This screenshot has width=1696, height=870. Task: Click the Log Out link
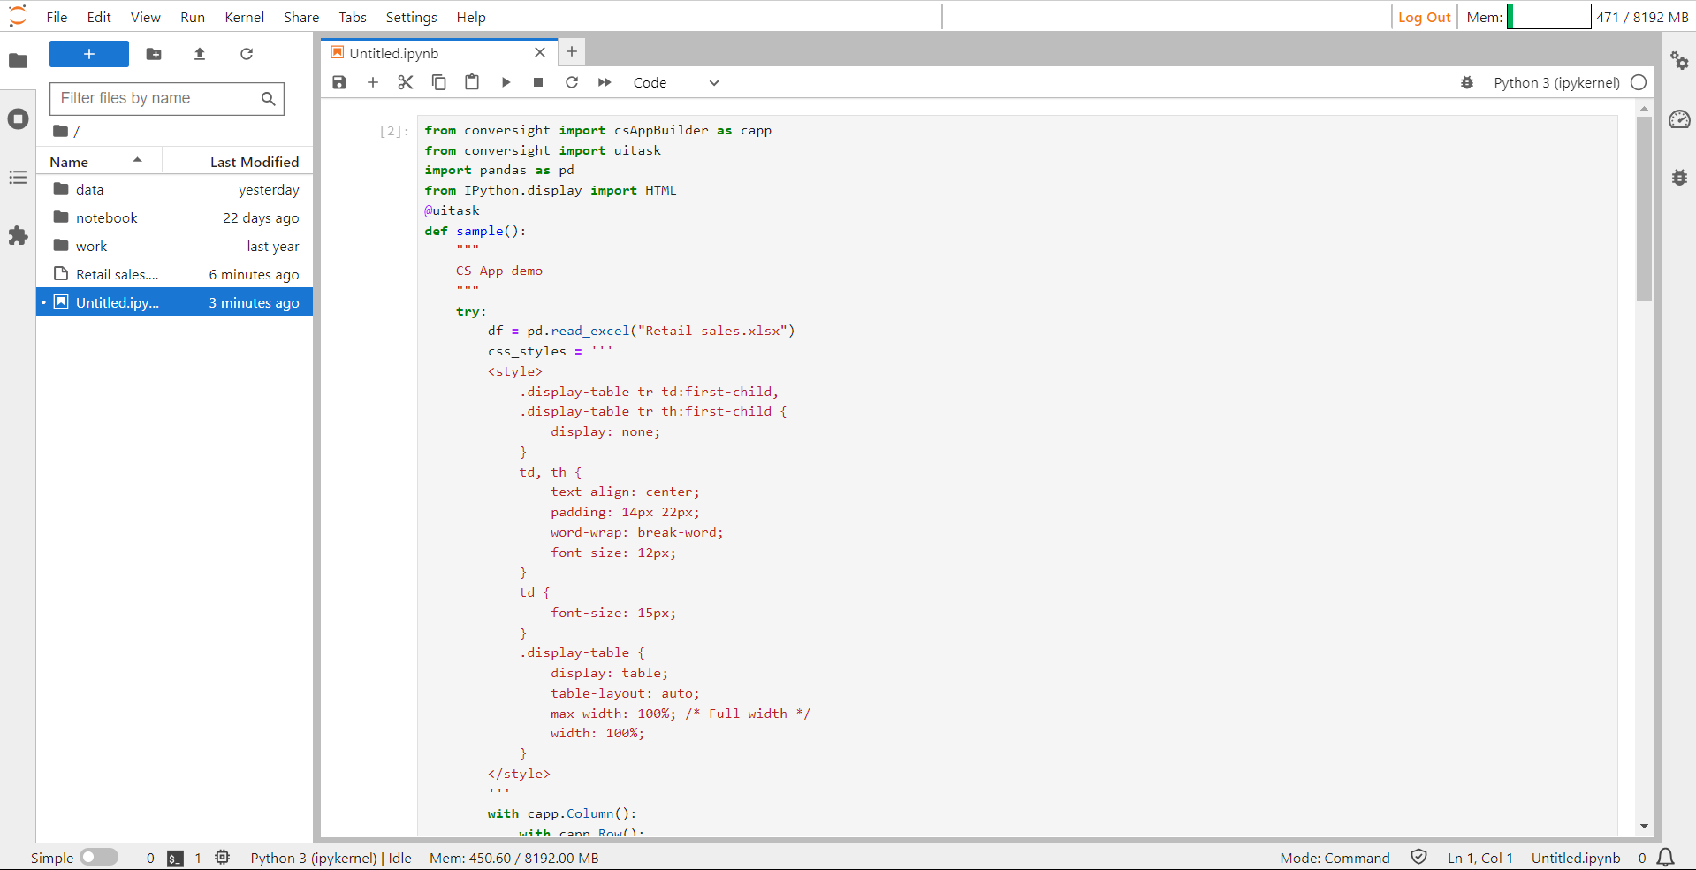[x=1424, y=17]
